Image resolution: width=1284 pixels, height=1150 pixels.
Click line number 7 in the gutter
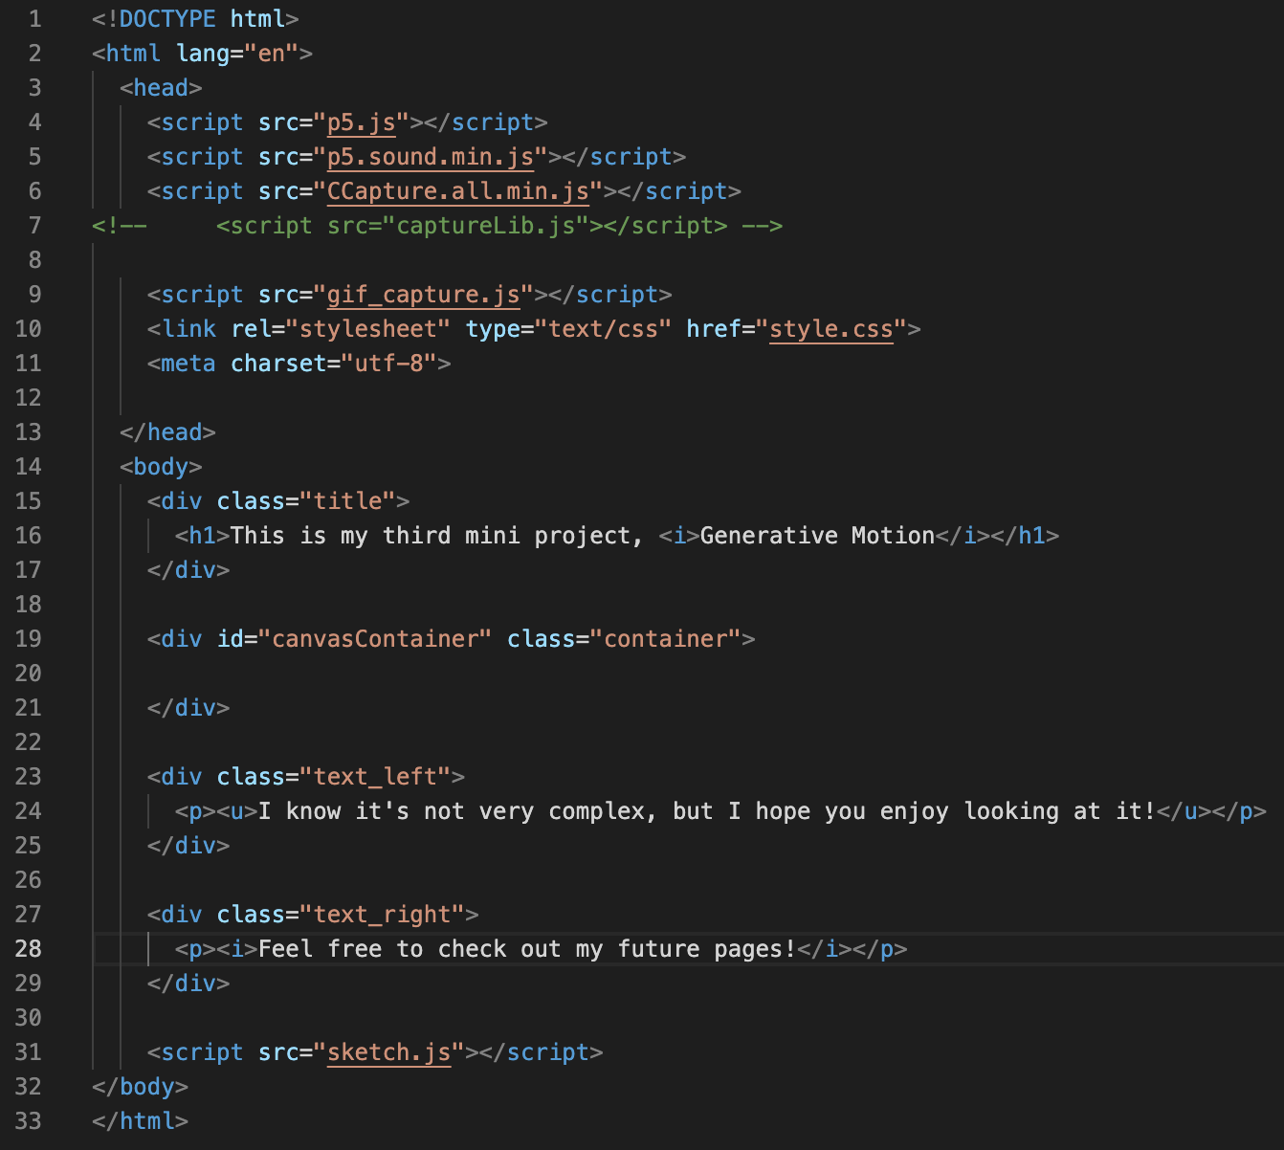(x=35, y=226)
